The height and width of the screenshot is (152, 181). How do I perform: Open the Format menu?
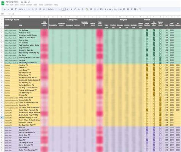tap(29, 5)
